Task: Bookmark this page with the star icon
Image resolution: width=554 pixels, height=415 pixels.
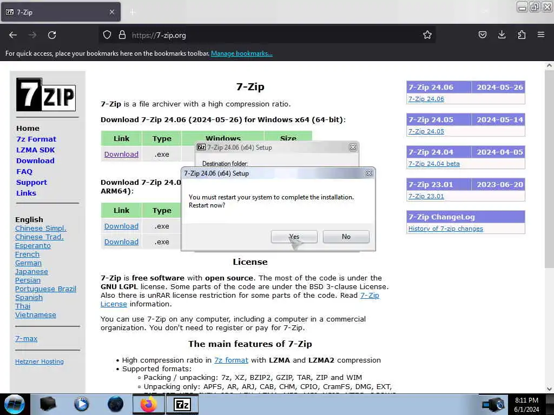Action: coord(427,35)
